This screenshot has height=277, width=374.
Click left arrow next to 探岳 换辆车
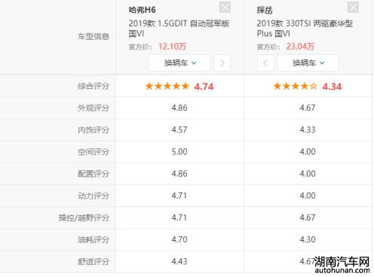pos(265,62)
